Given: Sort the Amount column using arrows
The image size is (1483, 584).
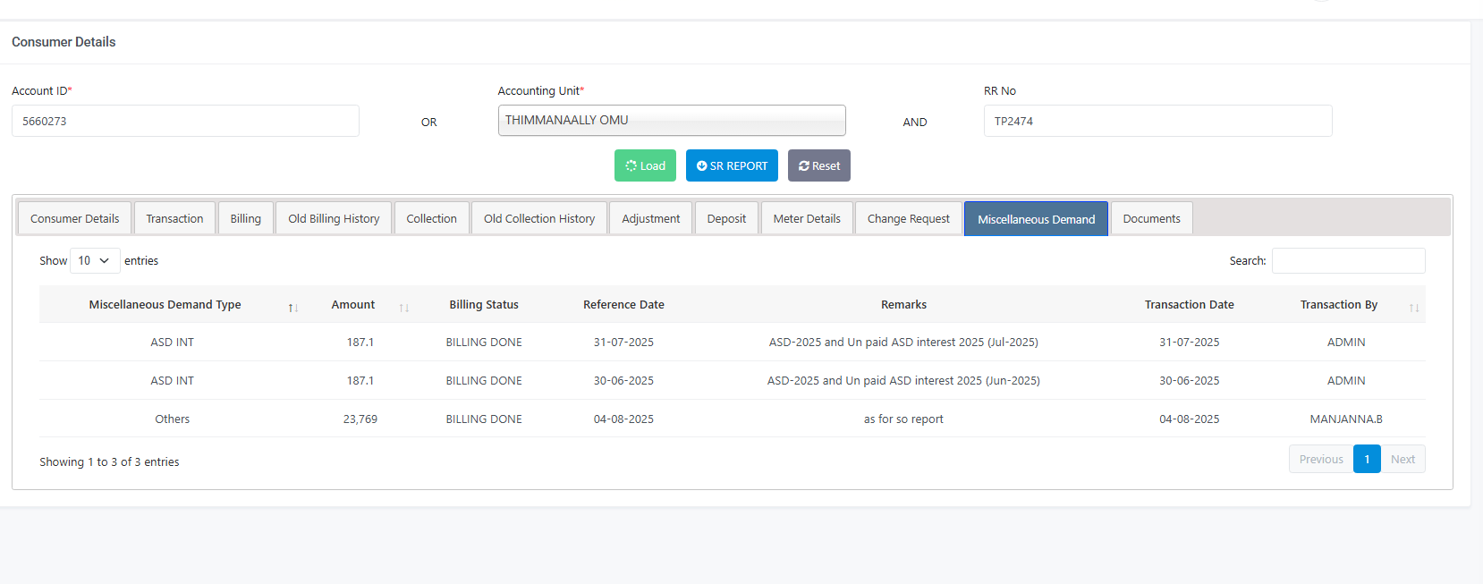Looking at the screenshot, I should (x=403, y=308).
